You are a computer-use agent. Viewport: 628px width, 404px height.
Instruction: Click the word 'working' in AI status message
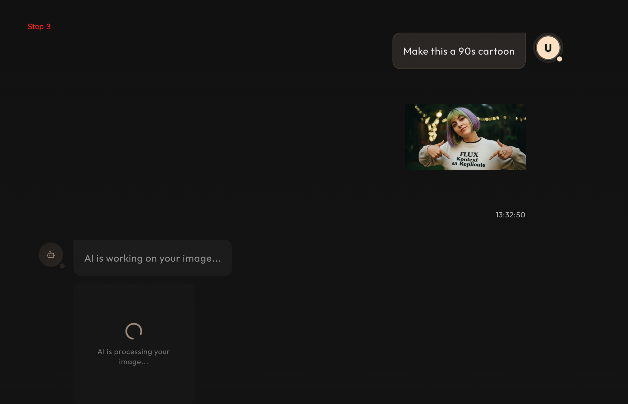click(x=124, y=258)
